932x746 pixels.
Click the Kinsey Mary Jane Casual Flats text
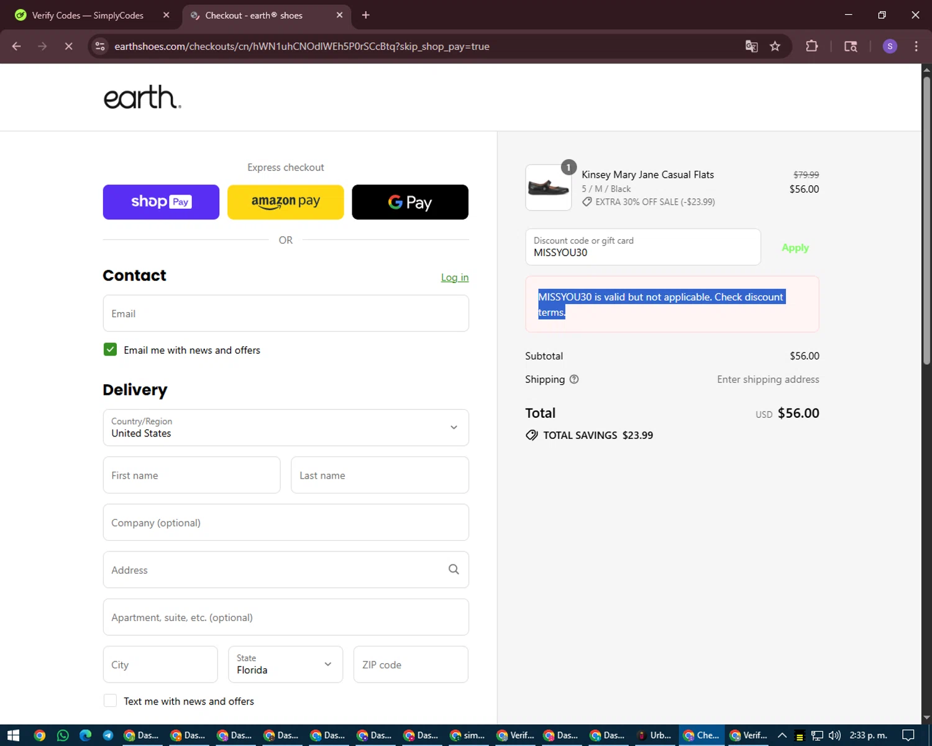tap(647, 175)
